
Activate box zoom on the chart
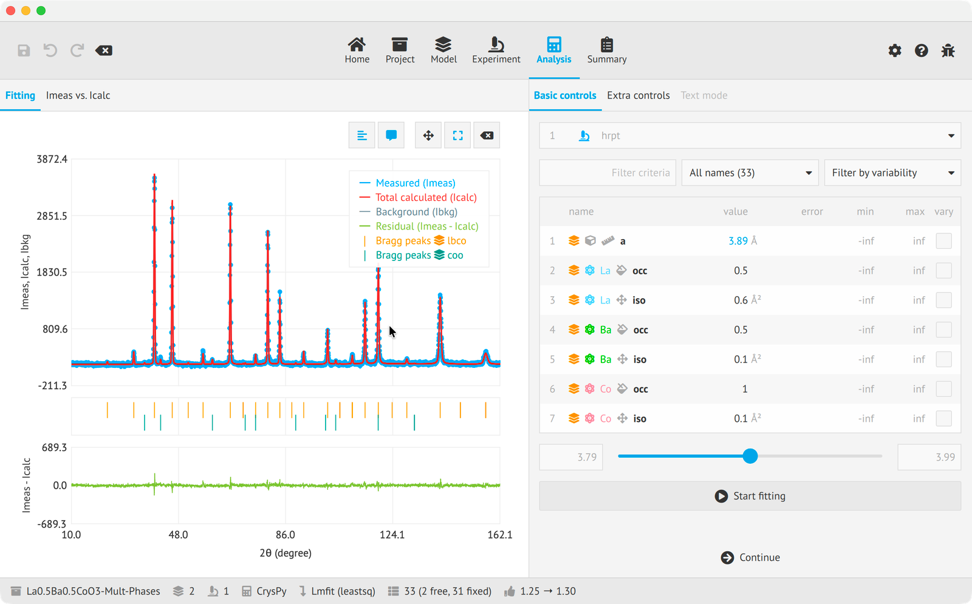457,135
